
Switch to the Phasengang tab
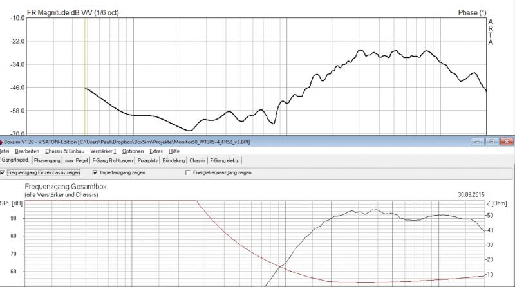coord(47,161)
